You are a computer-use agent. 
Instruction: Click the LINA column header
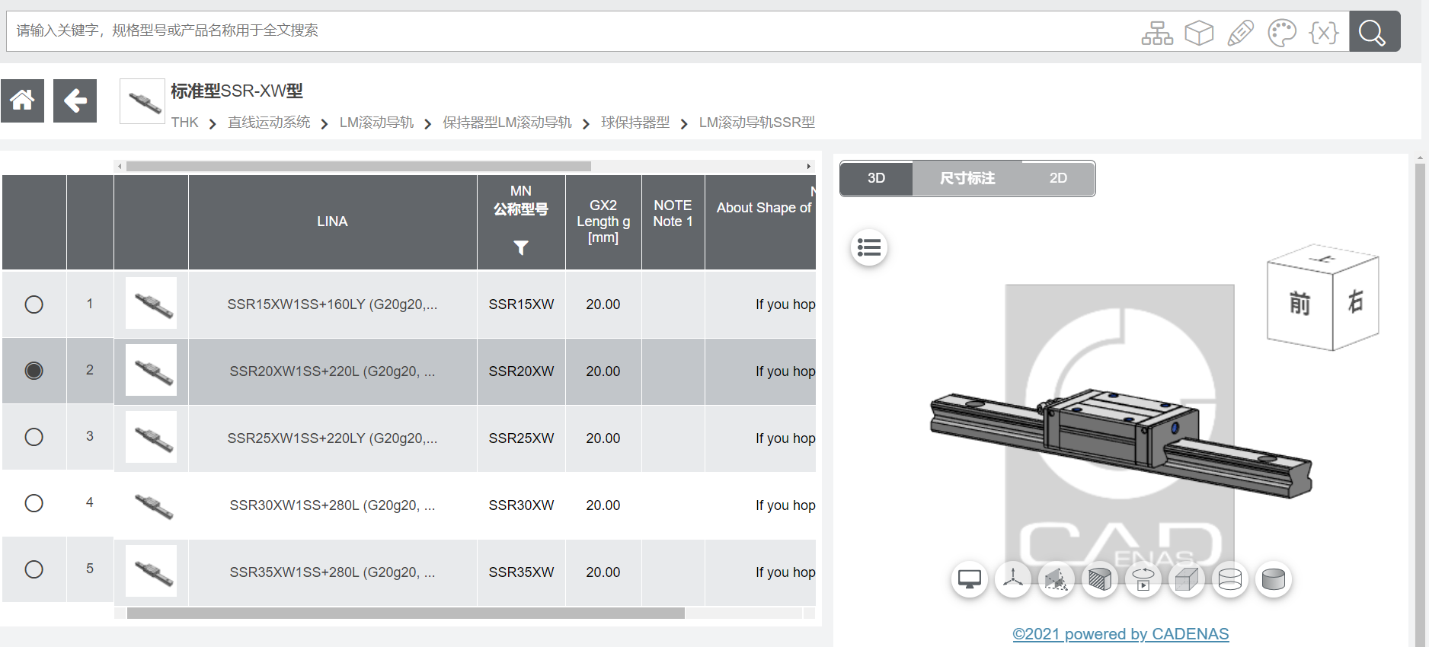[332, 222]
